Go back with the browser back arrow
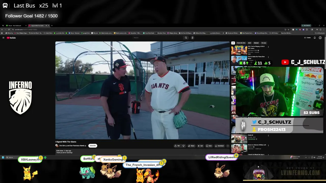Viewport: 326px width, 183px height. pyautogui.click(x=2, y=29)
